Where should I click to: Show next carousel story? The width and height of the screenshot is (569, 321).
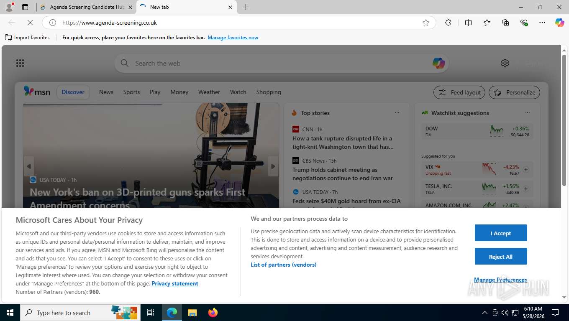pos(273,166)
